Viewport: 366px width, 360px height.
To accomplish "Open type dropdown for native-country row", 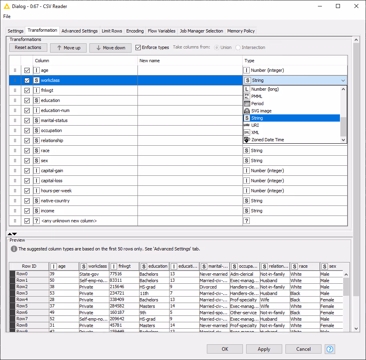I will click(x=295, y=201).
